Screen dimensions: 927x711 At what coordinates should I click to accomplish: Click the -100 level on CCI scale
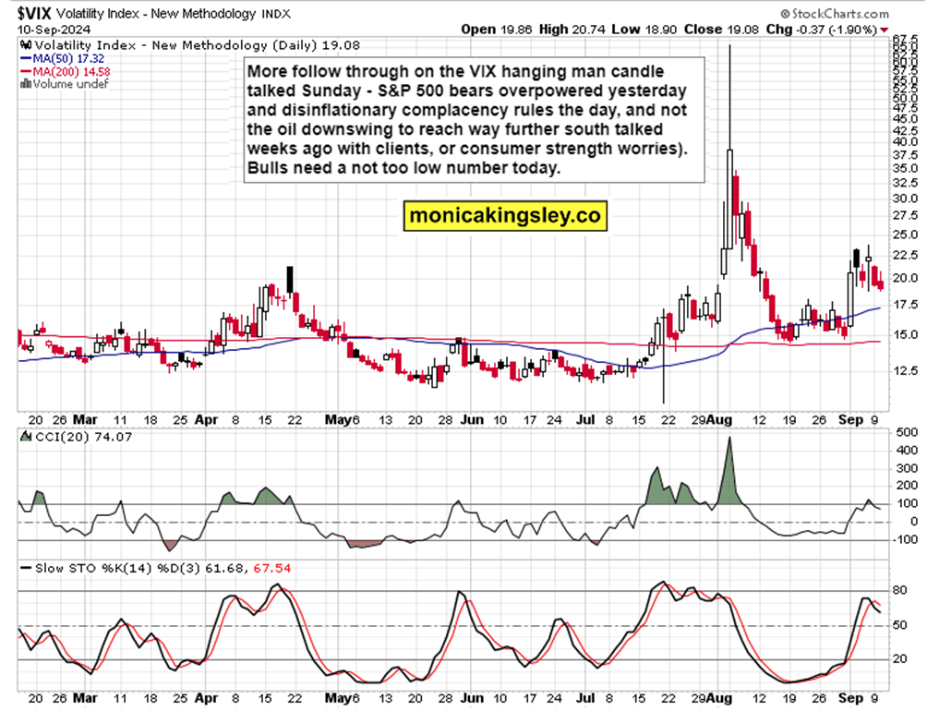(x=905, y=539)
